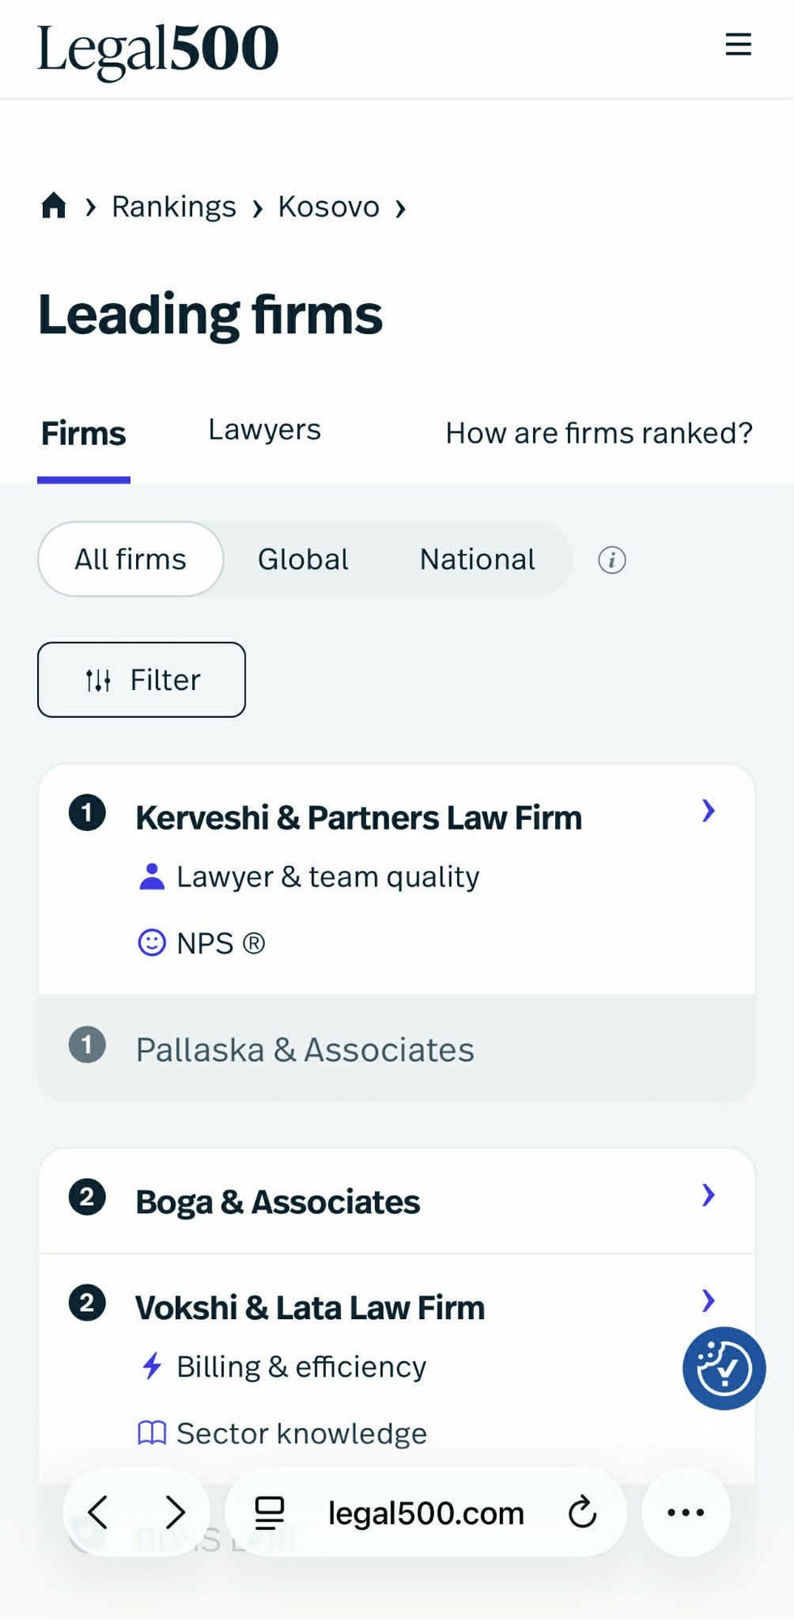
Task: Select the All firms segment
Action: point(130,559)
